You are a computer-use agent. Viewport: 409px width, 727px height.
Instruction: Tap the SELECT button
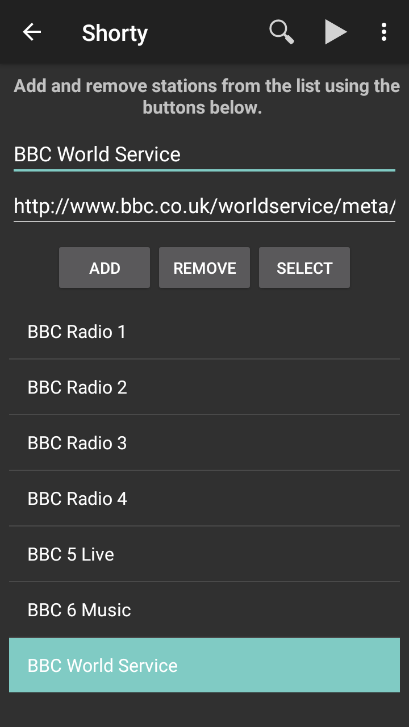point(304,268)
